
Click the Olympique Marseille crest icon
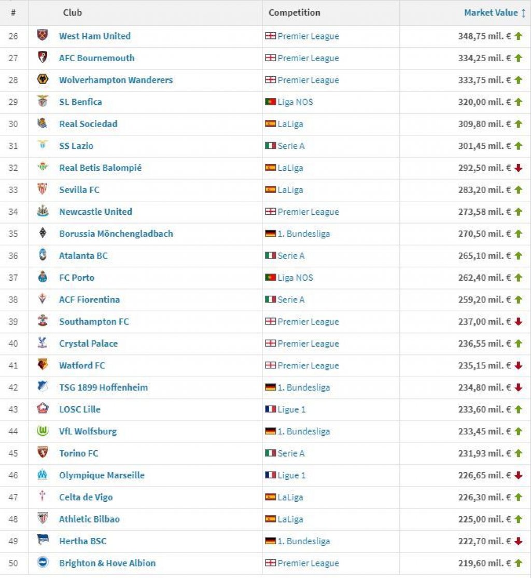point(43,474)
